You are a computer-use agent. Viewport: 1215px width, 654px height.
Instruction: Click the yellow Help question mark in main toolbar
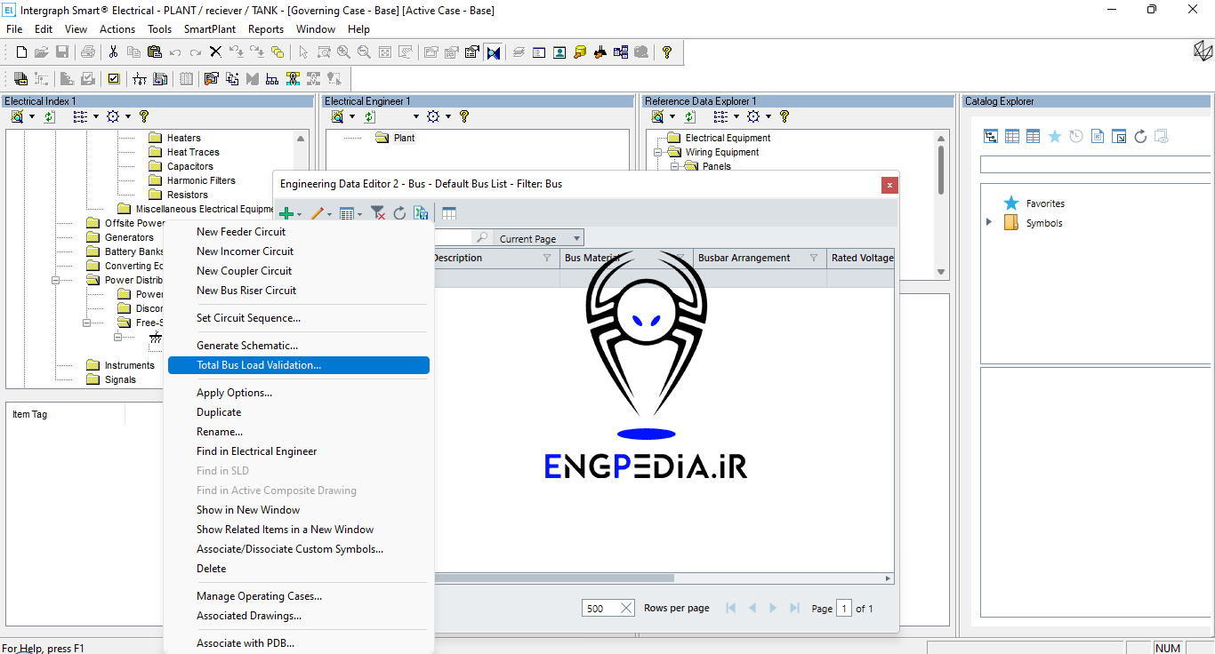coord(667,52)
